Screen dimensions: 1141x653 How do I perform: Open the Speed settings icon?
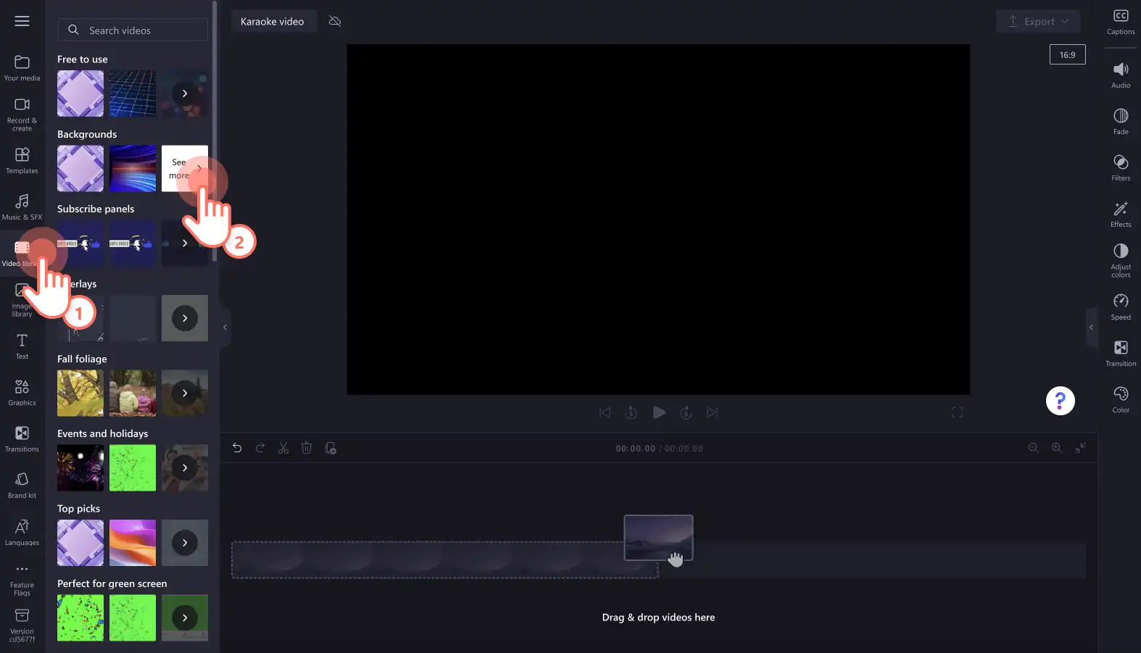click(x=1120, y=307)
